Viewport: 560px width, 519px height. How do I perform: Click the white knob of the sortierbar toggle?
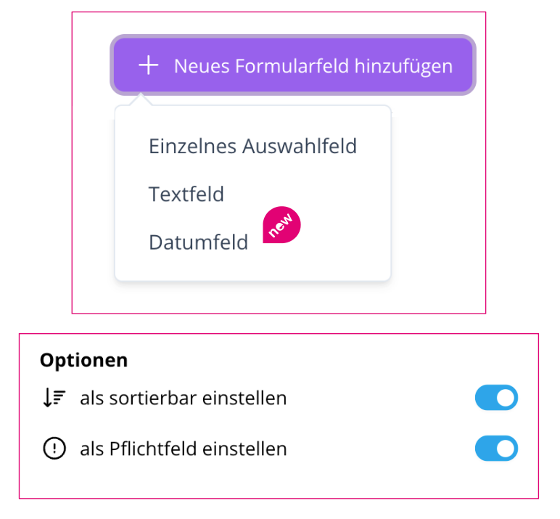pos(506,398)
